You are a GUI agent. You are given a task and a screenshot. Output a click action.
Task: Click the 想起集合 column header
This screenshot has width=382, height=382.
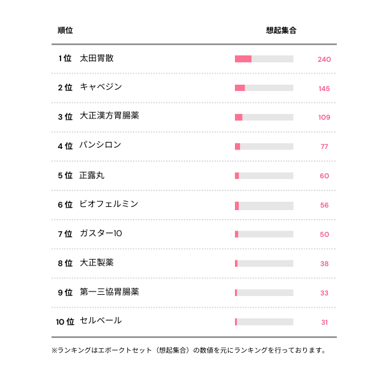coord(281,30)
